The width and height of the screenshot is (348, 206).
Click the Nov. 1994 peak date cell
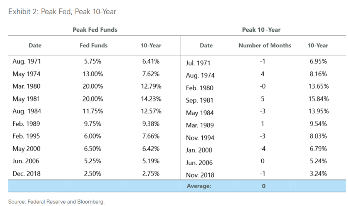200,138
